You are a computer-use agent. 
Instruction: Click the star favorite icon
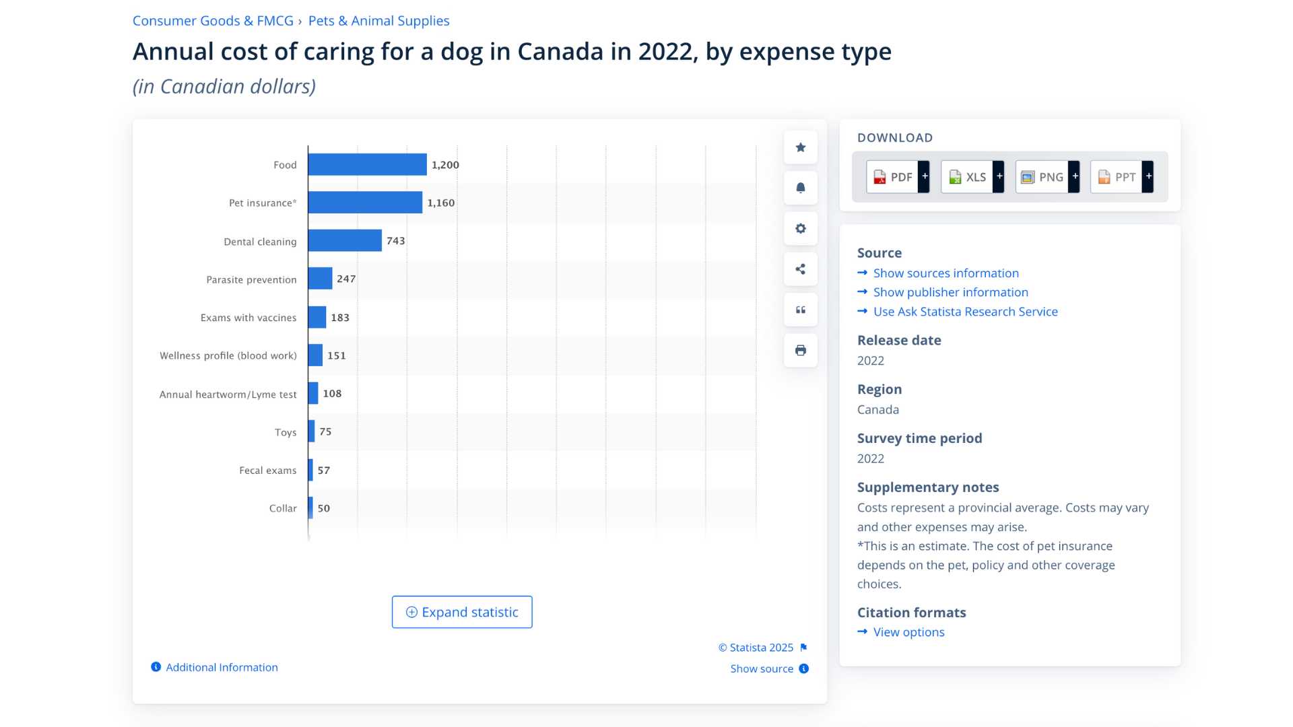click(800, 147)
